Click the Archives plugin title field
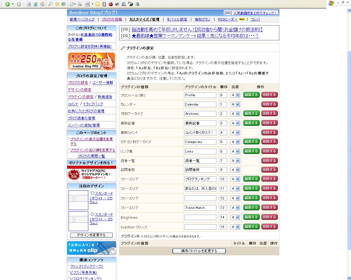Viewport: 351px width, 280px height. point(200,114)
